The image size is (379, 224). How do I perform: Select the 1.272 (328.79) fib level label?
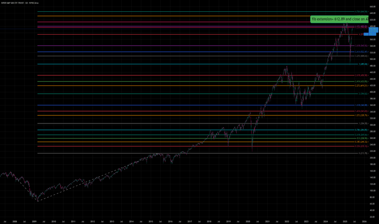pos(362,115)
